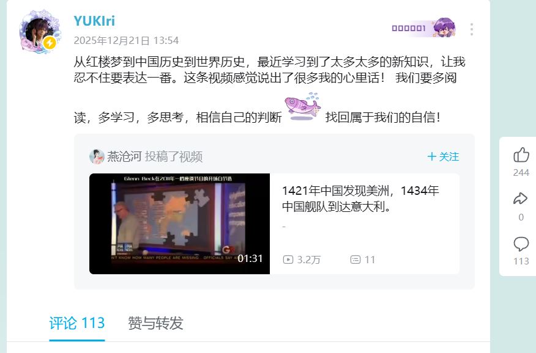Click 燕沧河's small avatar

pyautogui.click(x=97, y=157)
